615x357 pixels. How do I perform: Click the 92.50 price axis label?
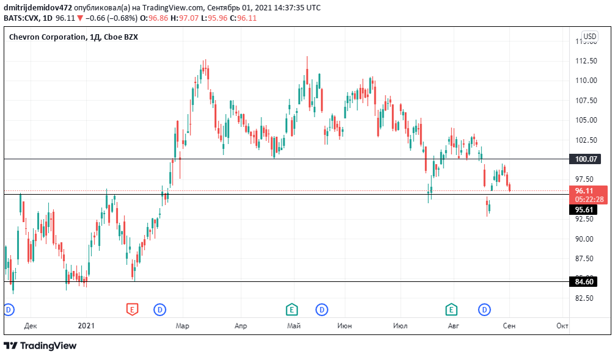[584, 218]
